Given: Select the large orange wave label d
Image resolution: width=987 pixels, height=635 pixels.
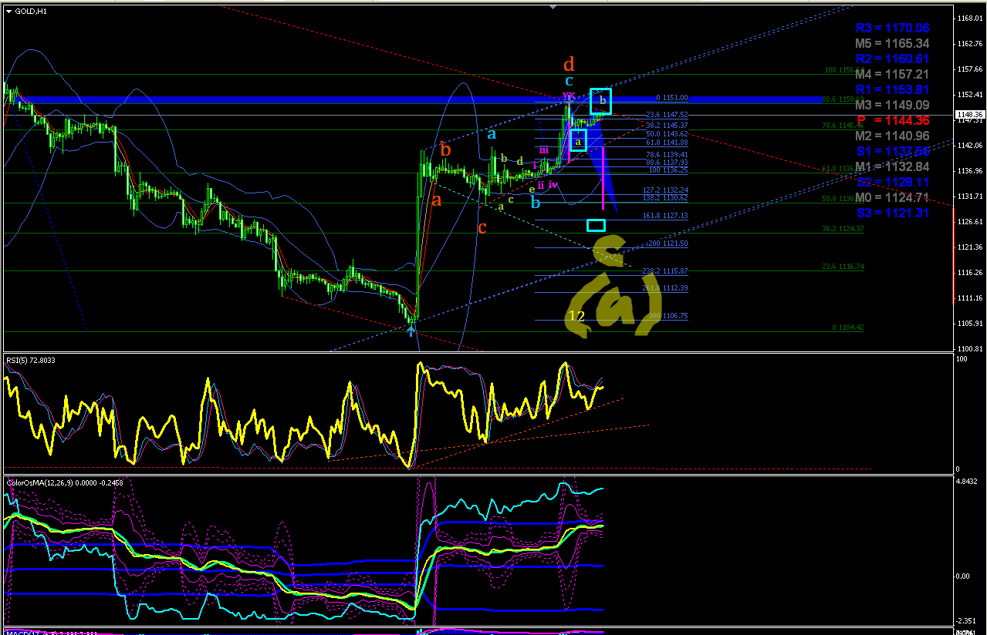Looking at the screenshot, I should point(569,64).
